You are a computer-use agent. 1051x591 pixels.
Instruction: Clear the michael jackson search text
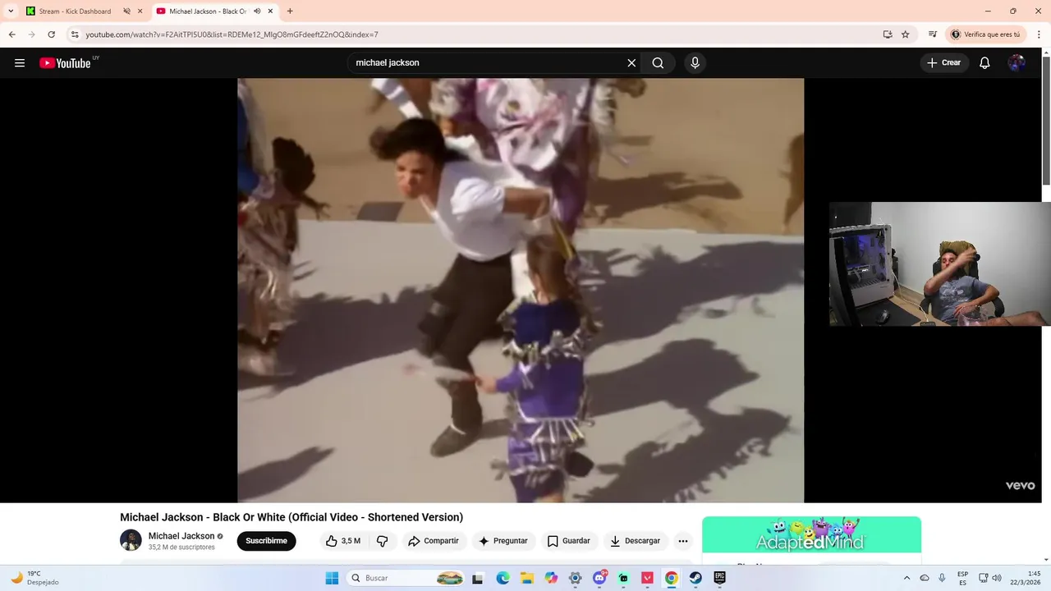(x=631, y=63)
